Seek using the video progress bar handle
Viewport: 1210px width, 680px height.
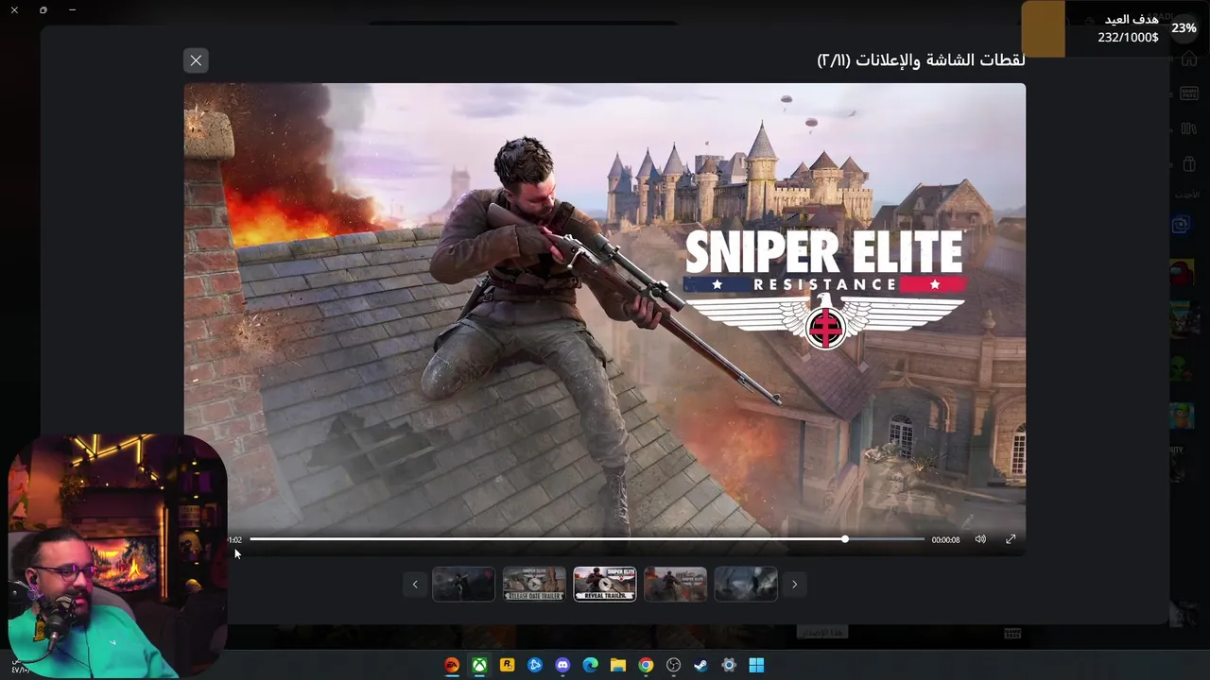point(845,539)
